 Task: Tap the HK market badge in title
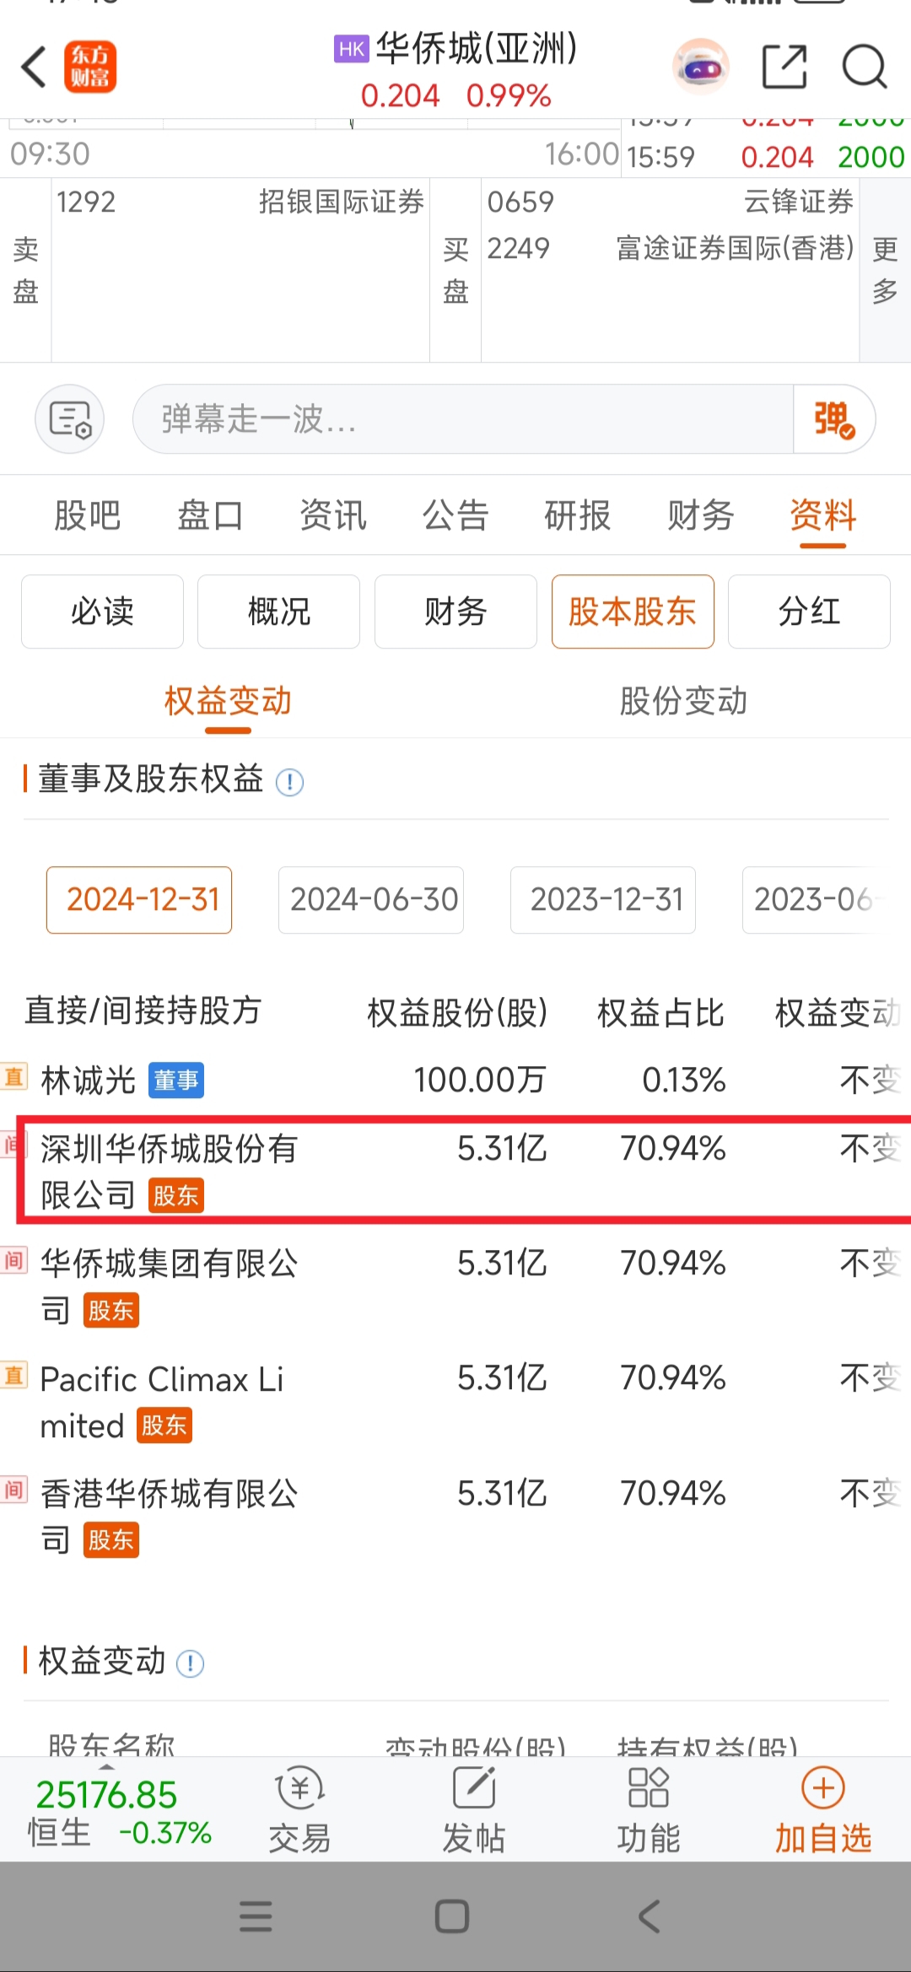[352, 49]
